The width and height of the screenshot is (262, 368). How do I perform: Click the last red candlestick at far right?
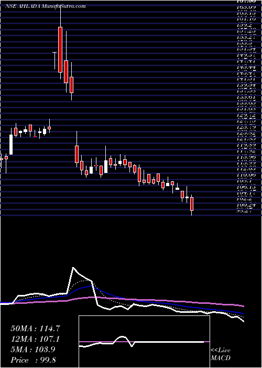[x=192, y=204]
